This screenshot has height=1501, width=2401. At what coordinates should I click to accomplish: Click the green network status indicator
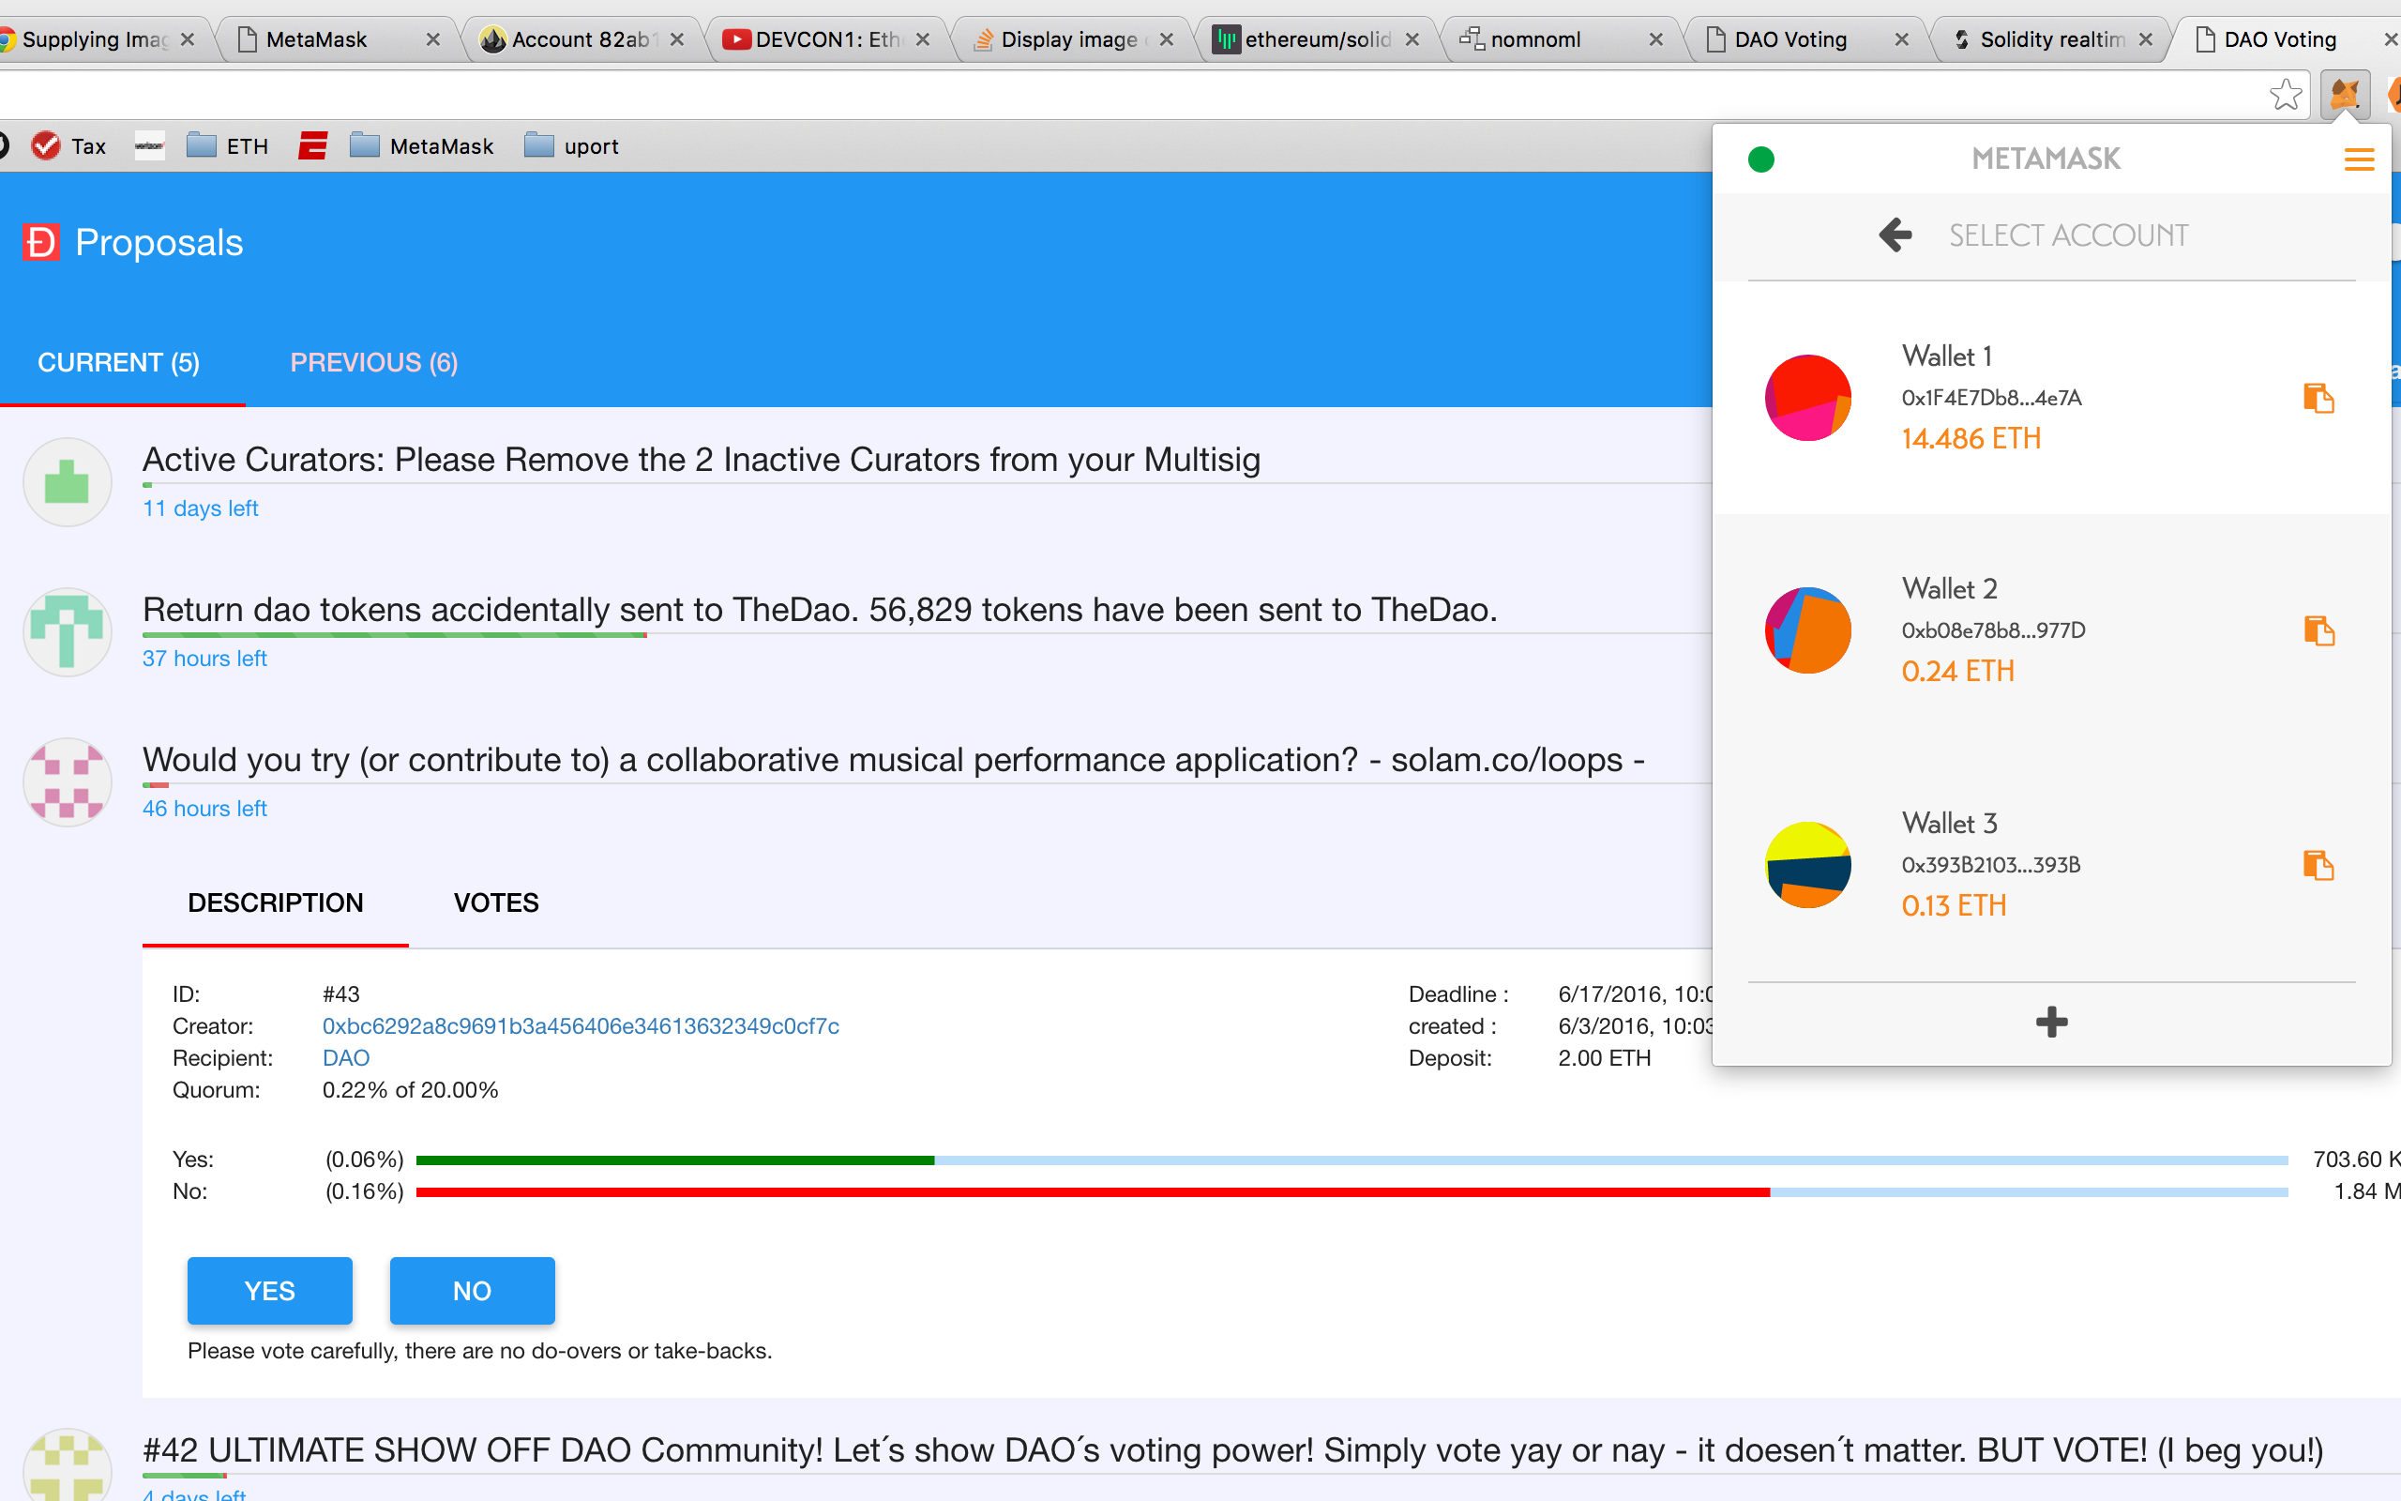pos(1761,159)
